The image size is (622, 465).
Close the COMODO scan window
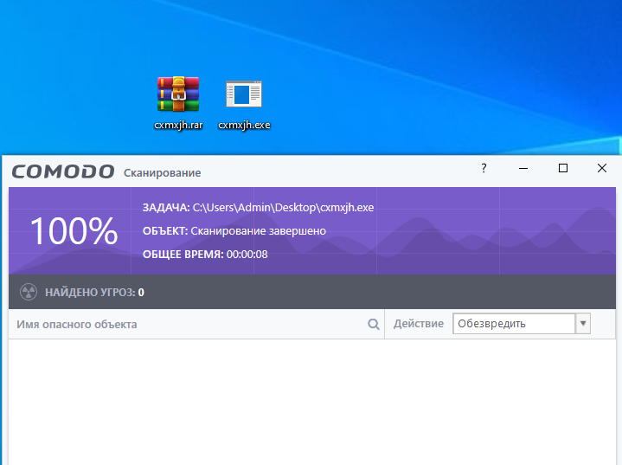click(602, 168)
